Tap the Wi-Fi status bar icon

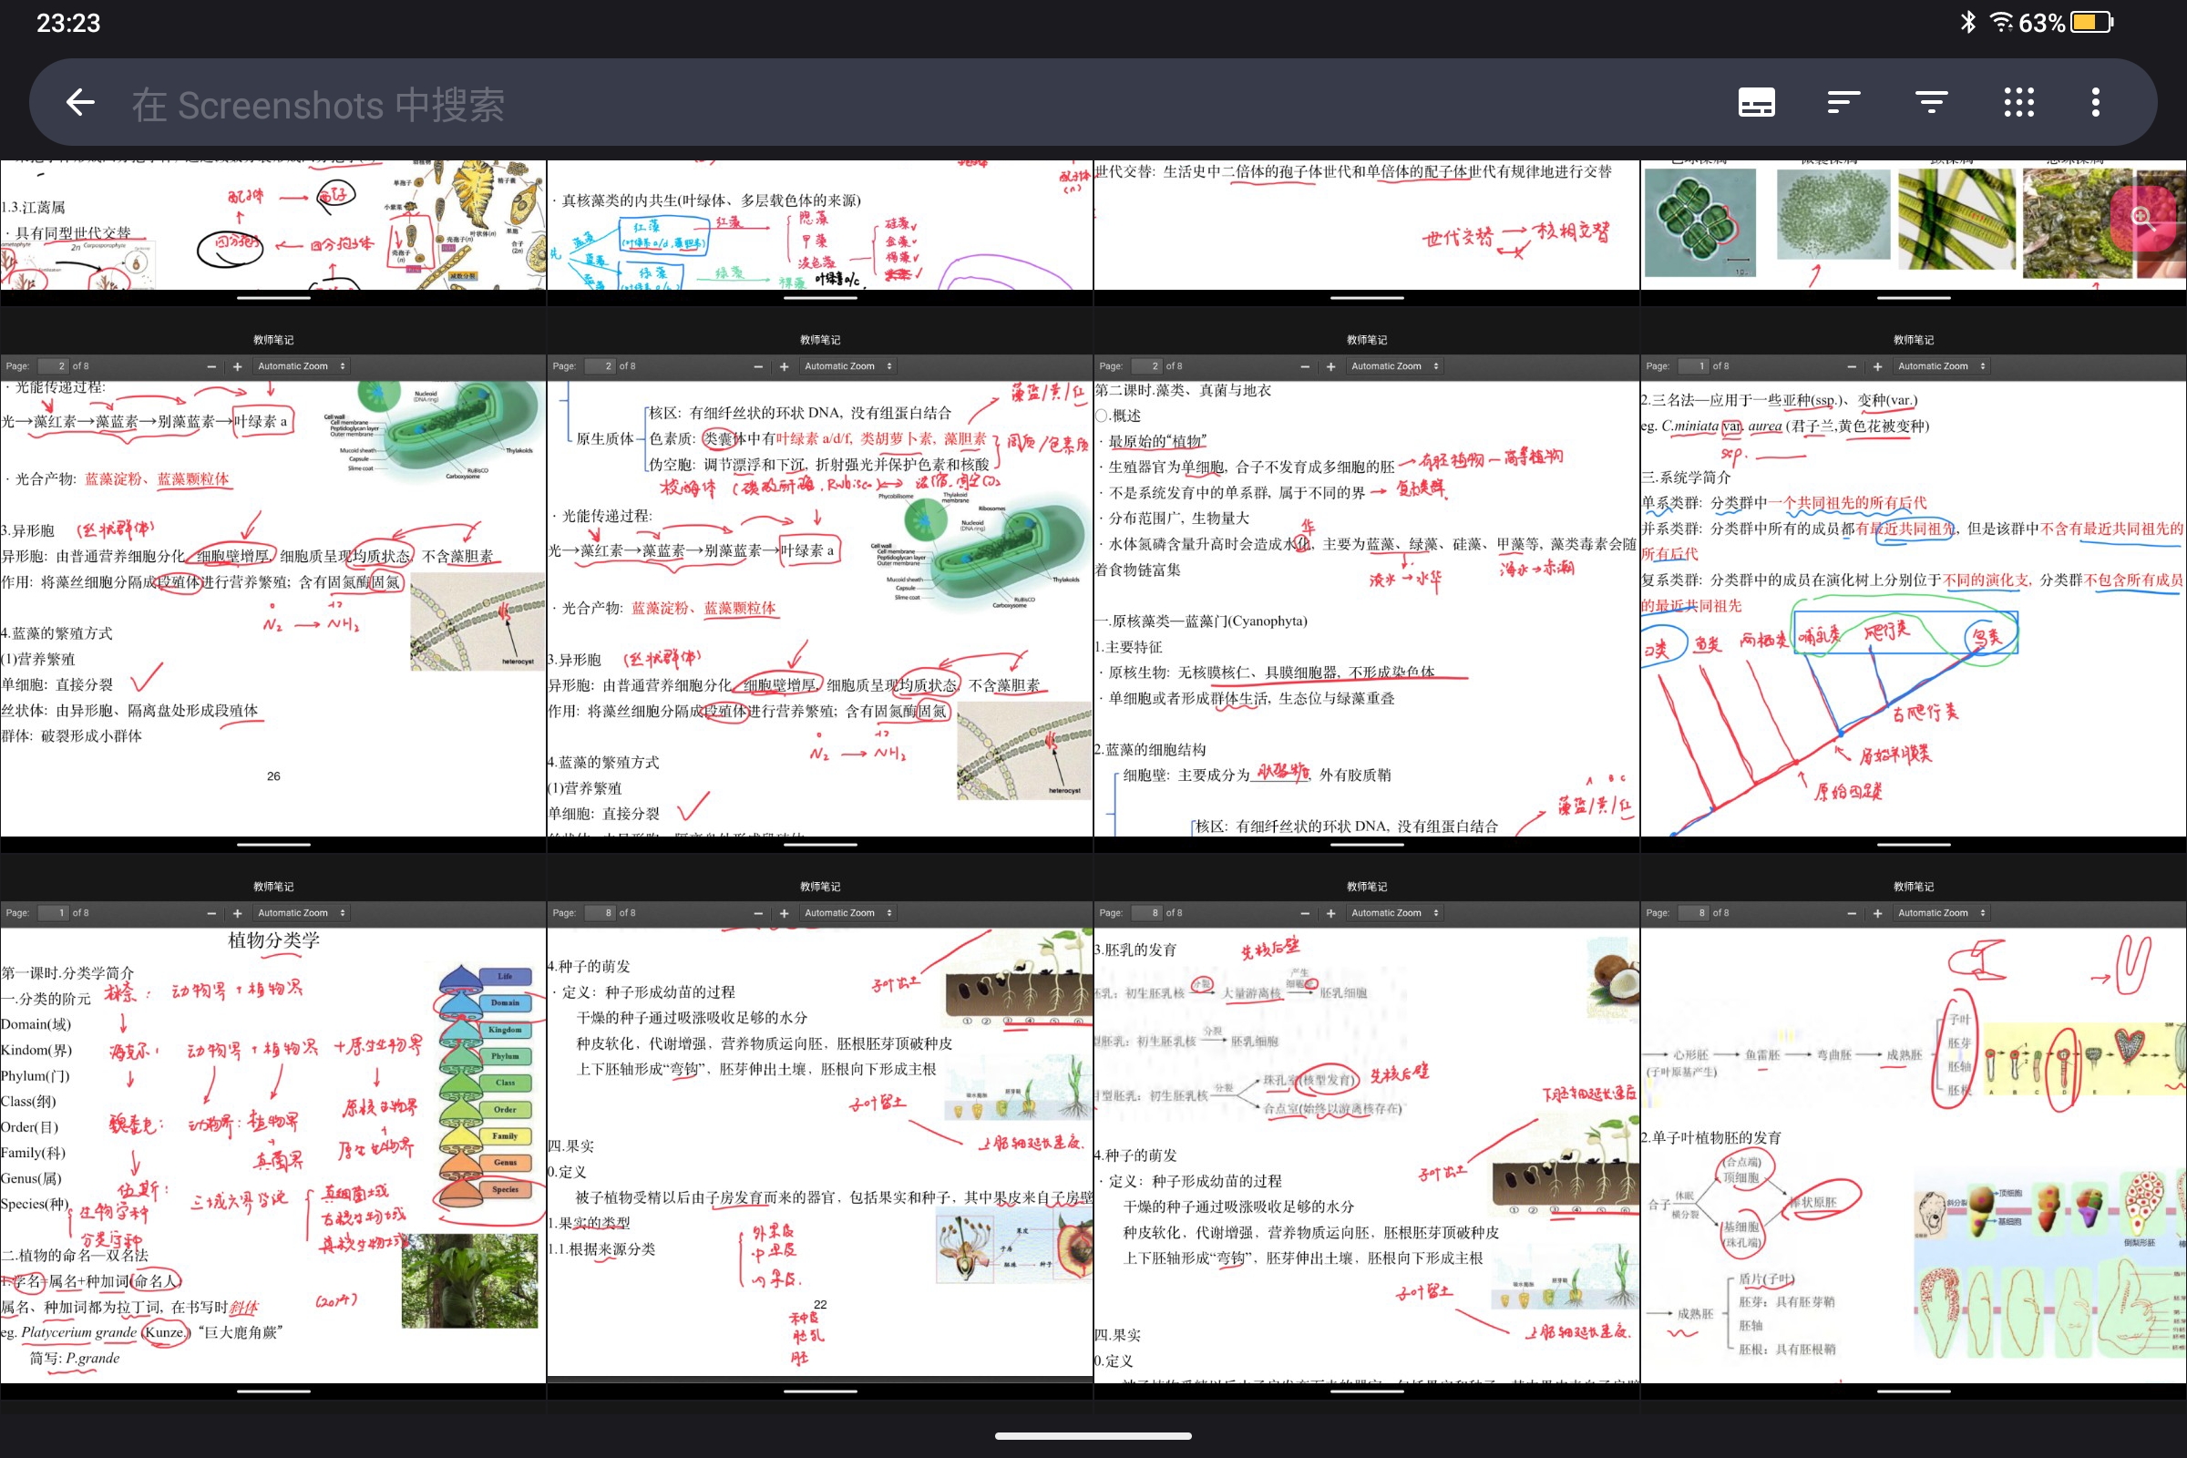(2001, 22)
